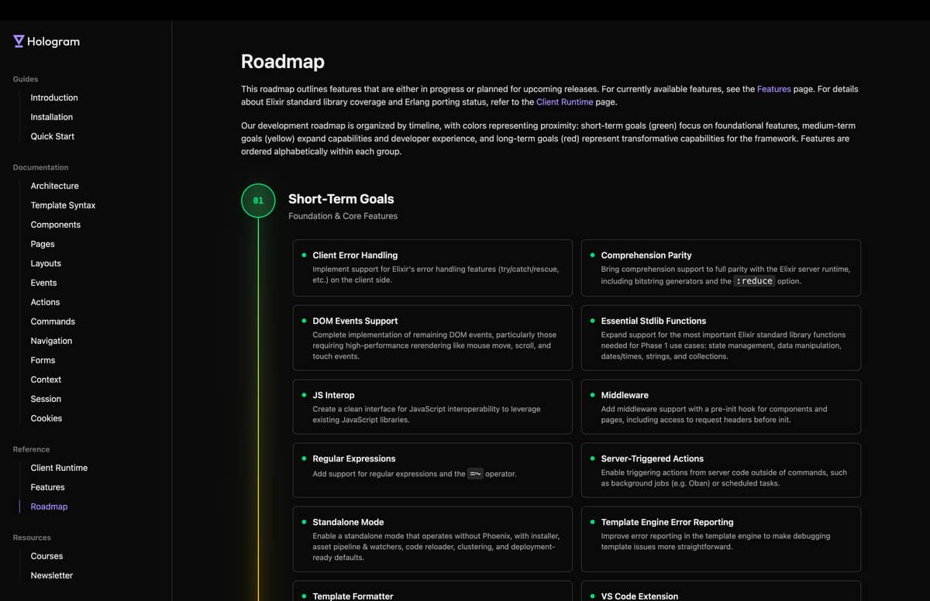930x601 pixels.
Task: Select the JS Interop roadmap card
Action: [432, 407]
